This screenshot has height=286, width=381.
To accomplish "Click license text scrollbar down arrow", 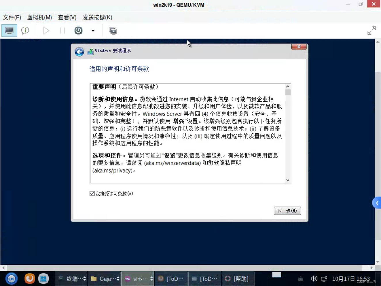I will (288, 180).
